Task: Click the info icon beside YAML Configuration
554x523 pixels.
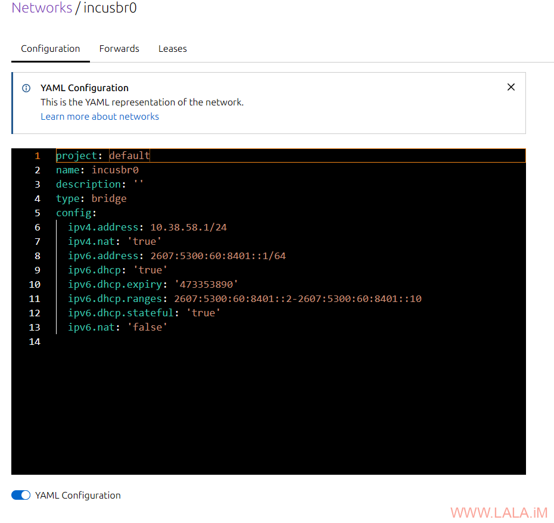Action: pos(26,88)
